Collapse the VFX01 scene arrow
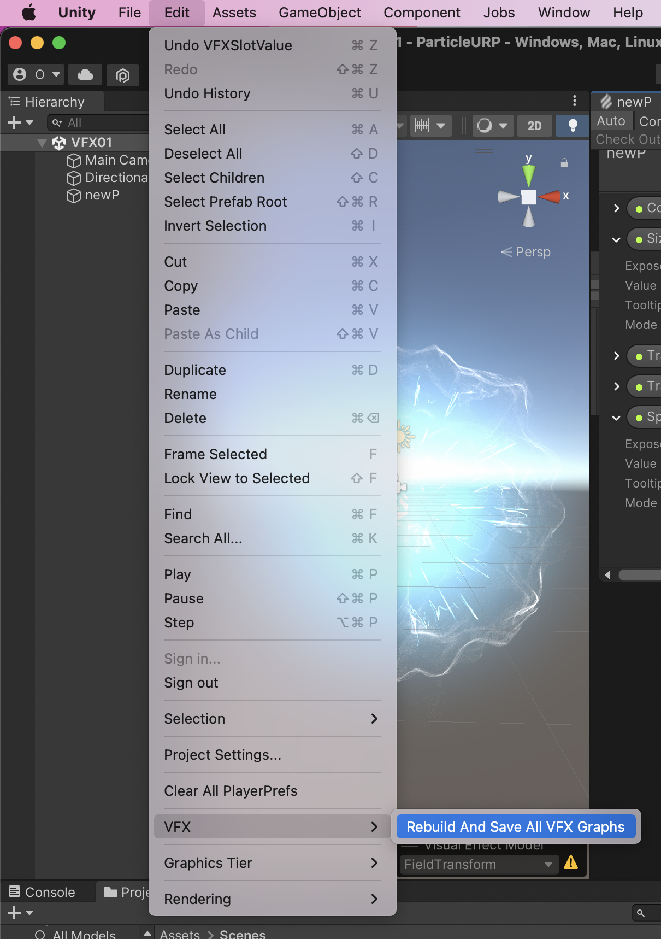Viewport: 661px width, 939px height. pos(42,143)
